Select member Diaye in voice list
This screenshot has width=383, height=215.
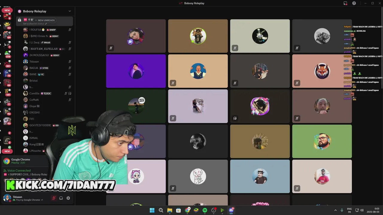[x=47, y=106]
